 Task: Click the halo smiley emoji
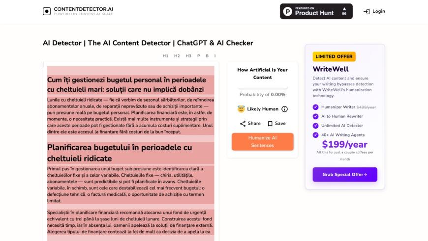(241, 109)
